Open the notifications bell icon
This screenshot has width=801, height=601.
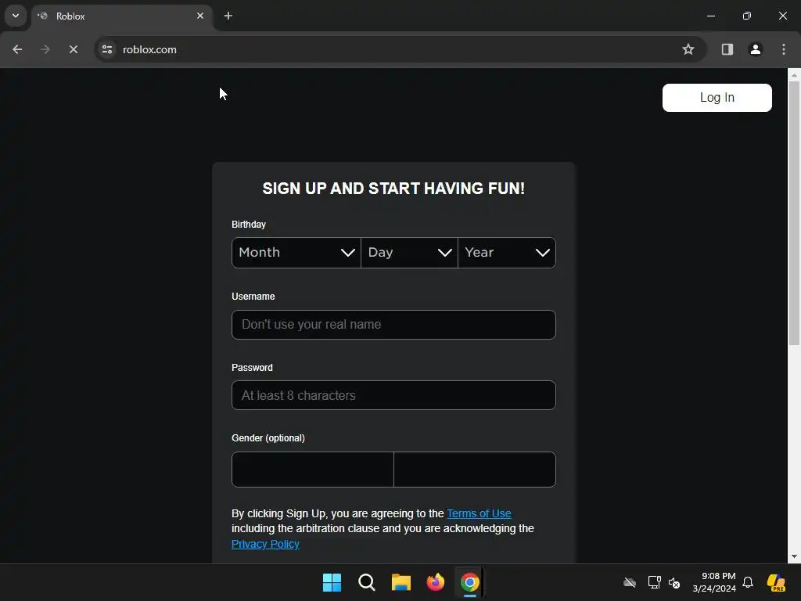point(748,582)
